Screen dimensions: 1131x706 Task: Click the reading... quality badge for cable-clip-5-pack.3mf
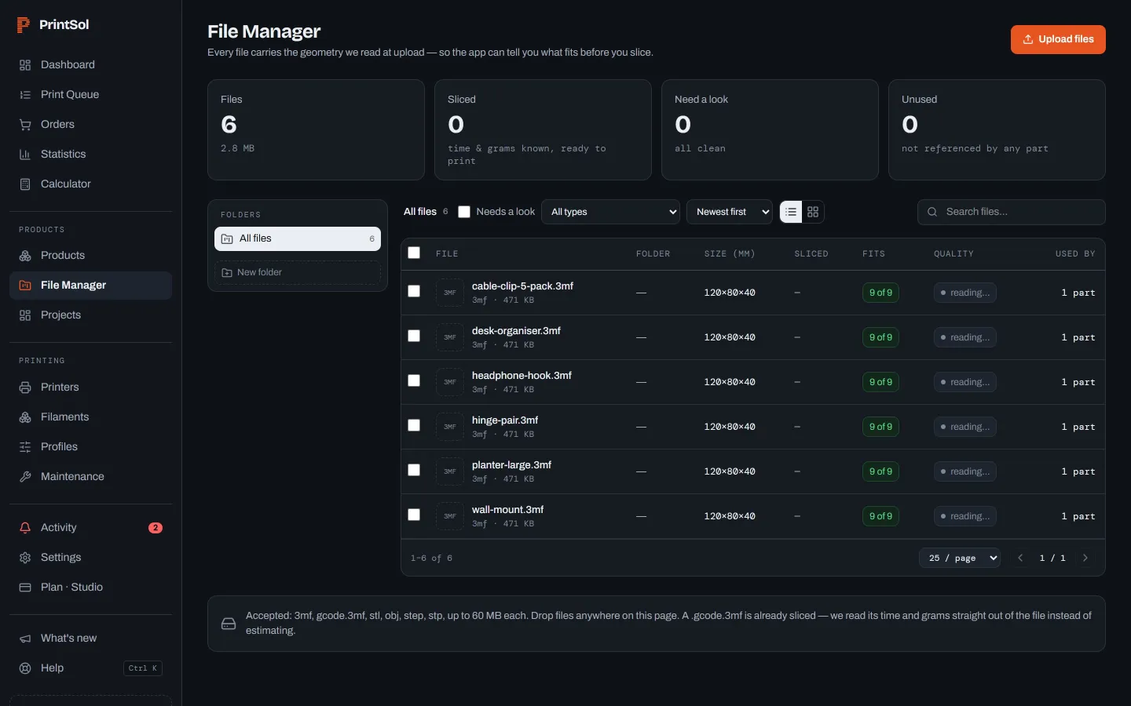pos(965,293)
